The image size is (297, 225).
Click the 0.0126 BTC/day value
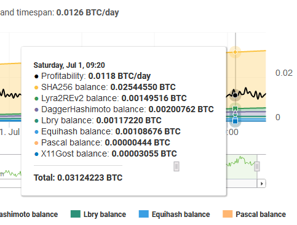87,12
